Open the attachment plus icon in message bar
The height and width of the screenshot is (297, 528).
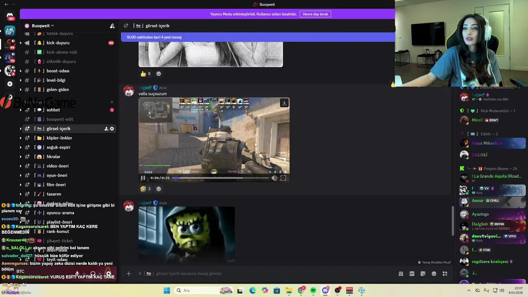[129, 273]
